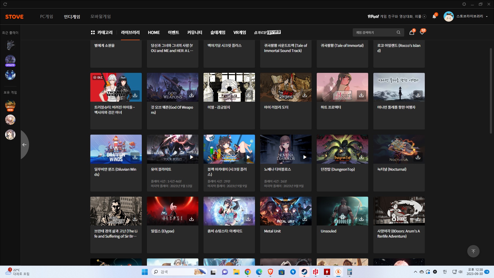The height and width of the screenshot is (278, 494).
Task: Download Elypse game
Action: [192, 219]
